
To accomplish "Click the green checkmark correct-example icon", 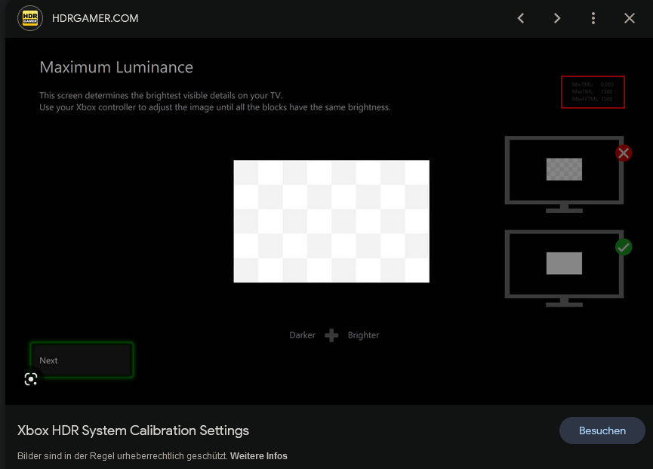I will tap(624, 248).
